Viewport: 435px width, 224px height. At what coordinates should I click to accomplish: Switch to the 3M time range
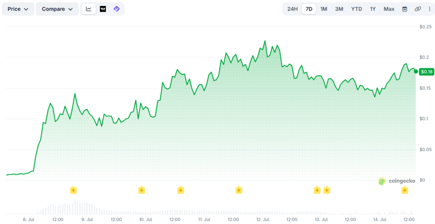[x=339, y=9]
